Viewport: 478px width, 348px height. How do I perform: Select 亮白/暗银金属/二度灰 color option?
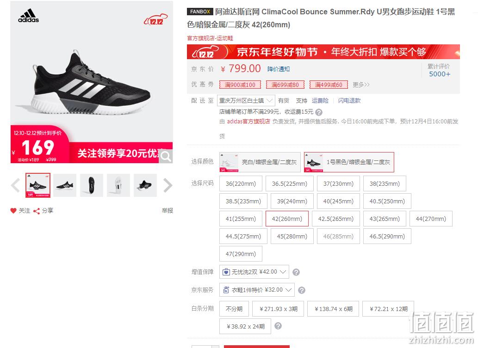pyautogui.click(x=260, y=162)
